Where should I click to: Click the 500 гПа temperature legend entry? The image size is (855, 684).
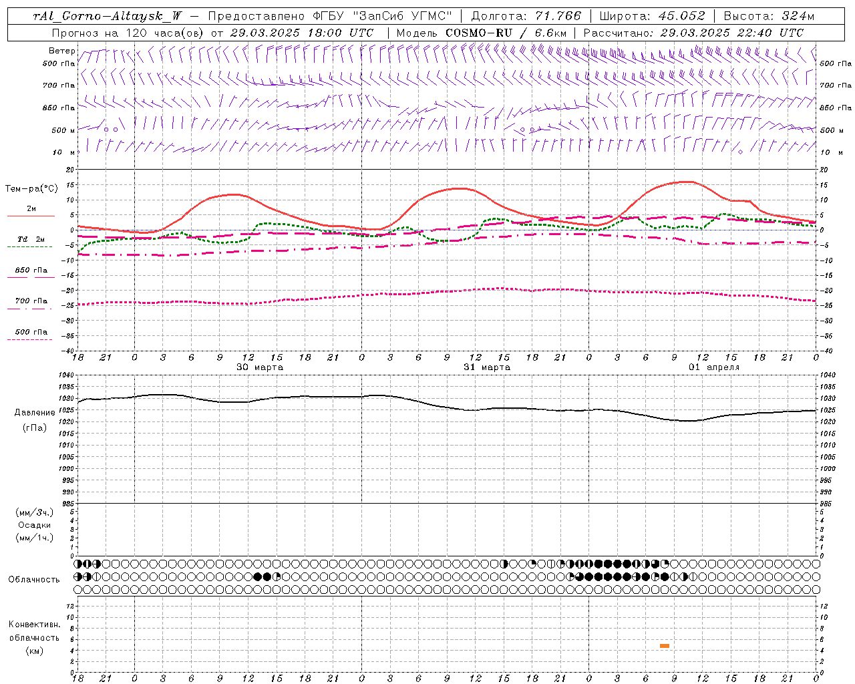[31, 332]
